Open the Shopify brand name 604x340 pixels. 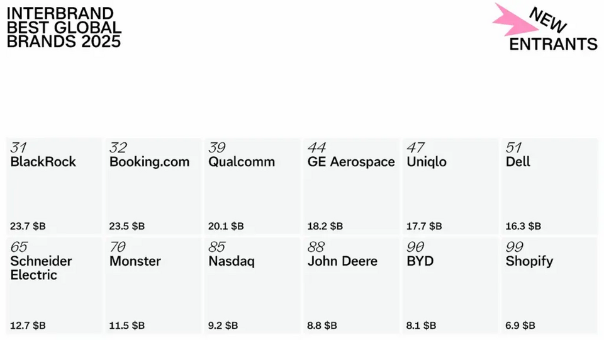tap(529, 261)
